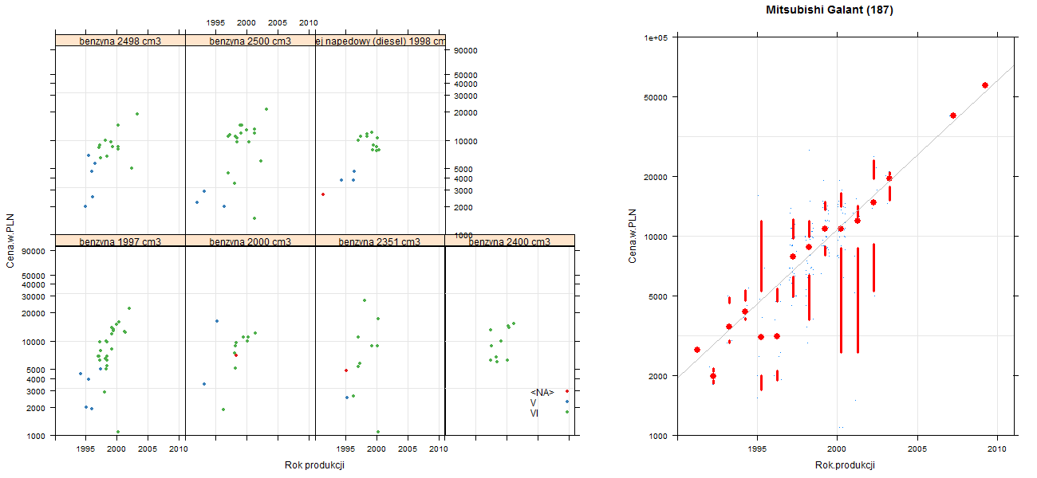The image size is (1037, 478).
Task: Select the "benzyna 2500 cm3" panel header
Action: point(250,41)
